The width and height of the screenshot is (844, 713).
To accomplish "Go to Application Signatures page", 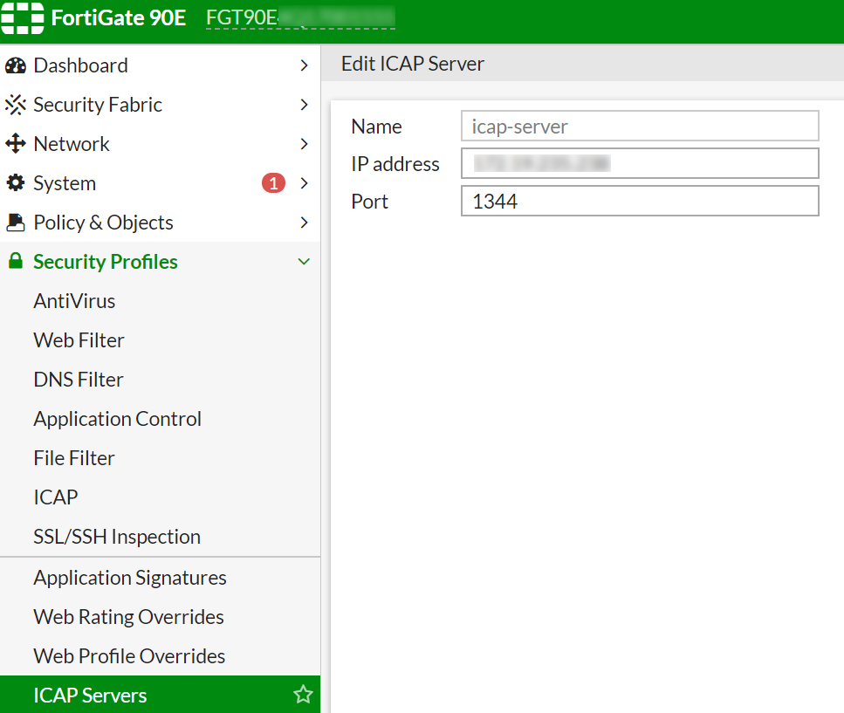I will pos(130,578).
